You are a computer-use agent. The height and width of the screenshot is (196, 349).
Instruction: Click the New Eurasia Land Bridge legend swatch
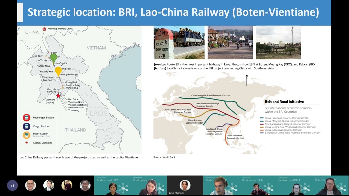(x=262, y=124)
